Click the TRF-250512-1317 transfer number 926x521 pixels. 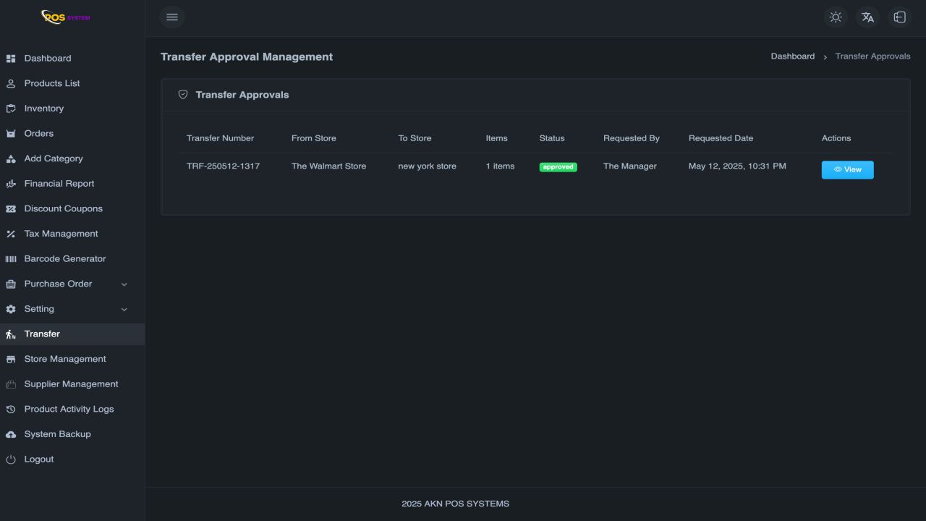point(223,166)
